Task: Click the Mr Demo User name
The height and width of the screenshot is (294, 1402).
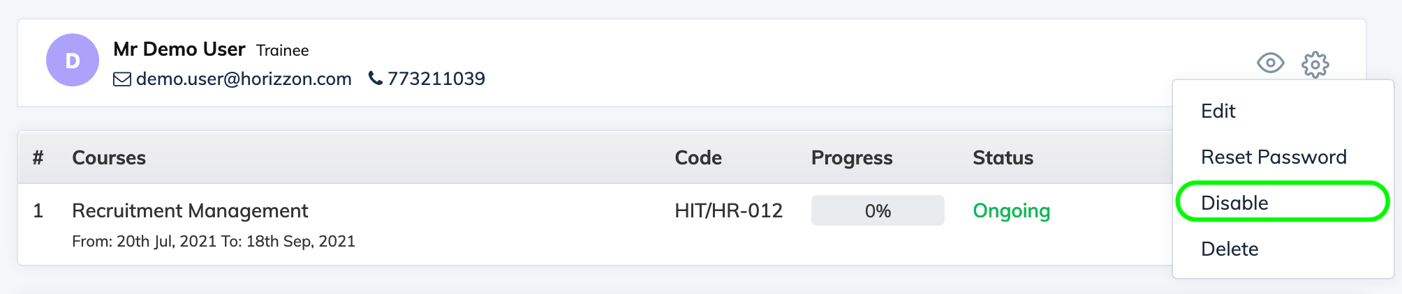Action: (179, 49)
